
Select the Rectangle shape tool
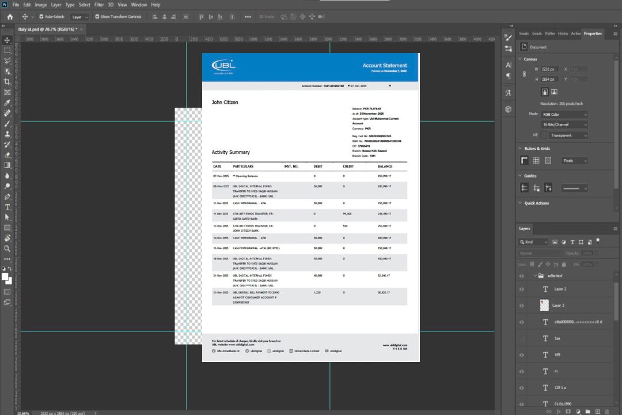coord(7,228)
